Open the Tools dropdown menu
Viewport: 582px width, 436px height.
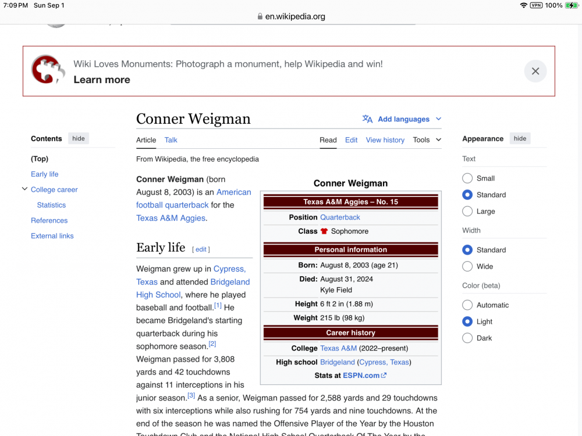427,140
